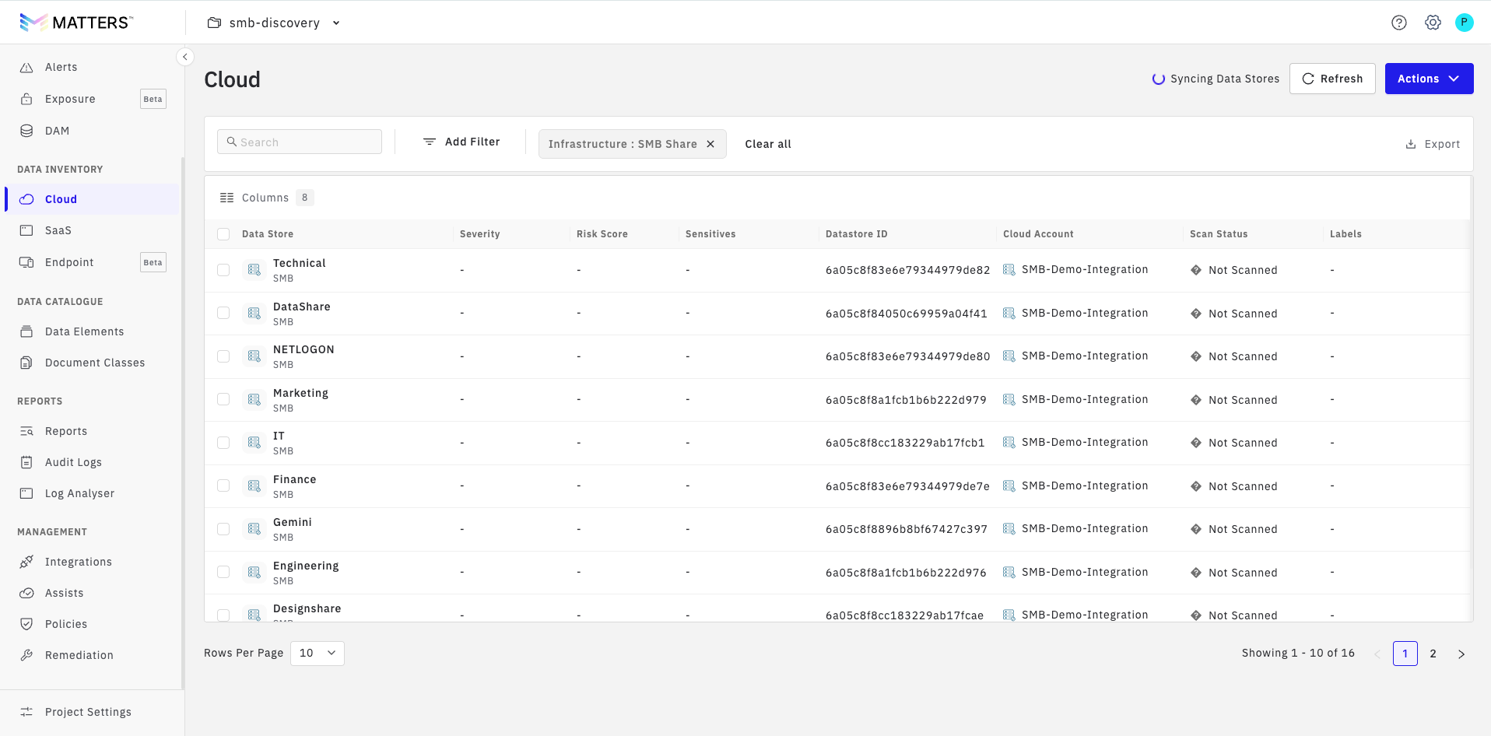1491x736 pixels.
Task: Select the Marketing row checkbox
Action: [223, 399]
